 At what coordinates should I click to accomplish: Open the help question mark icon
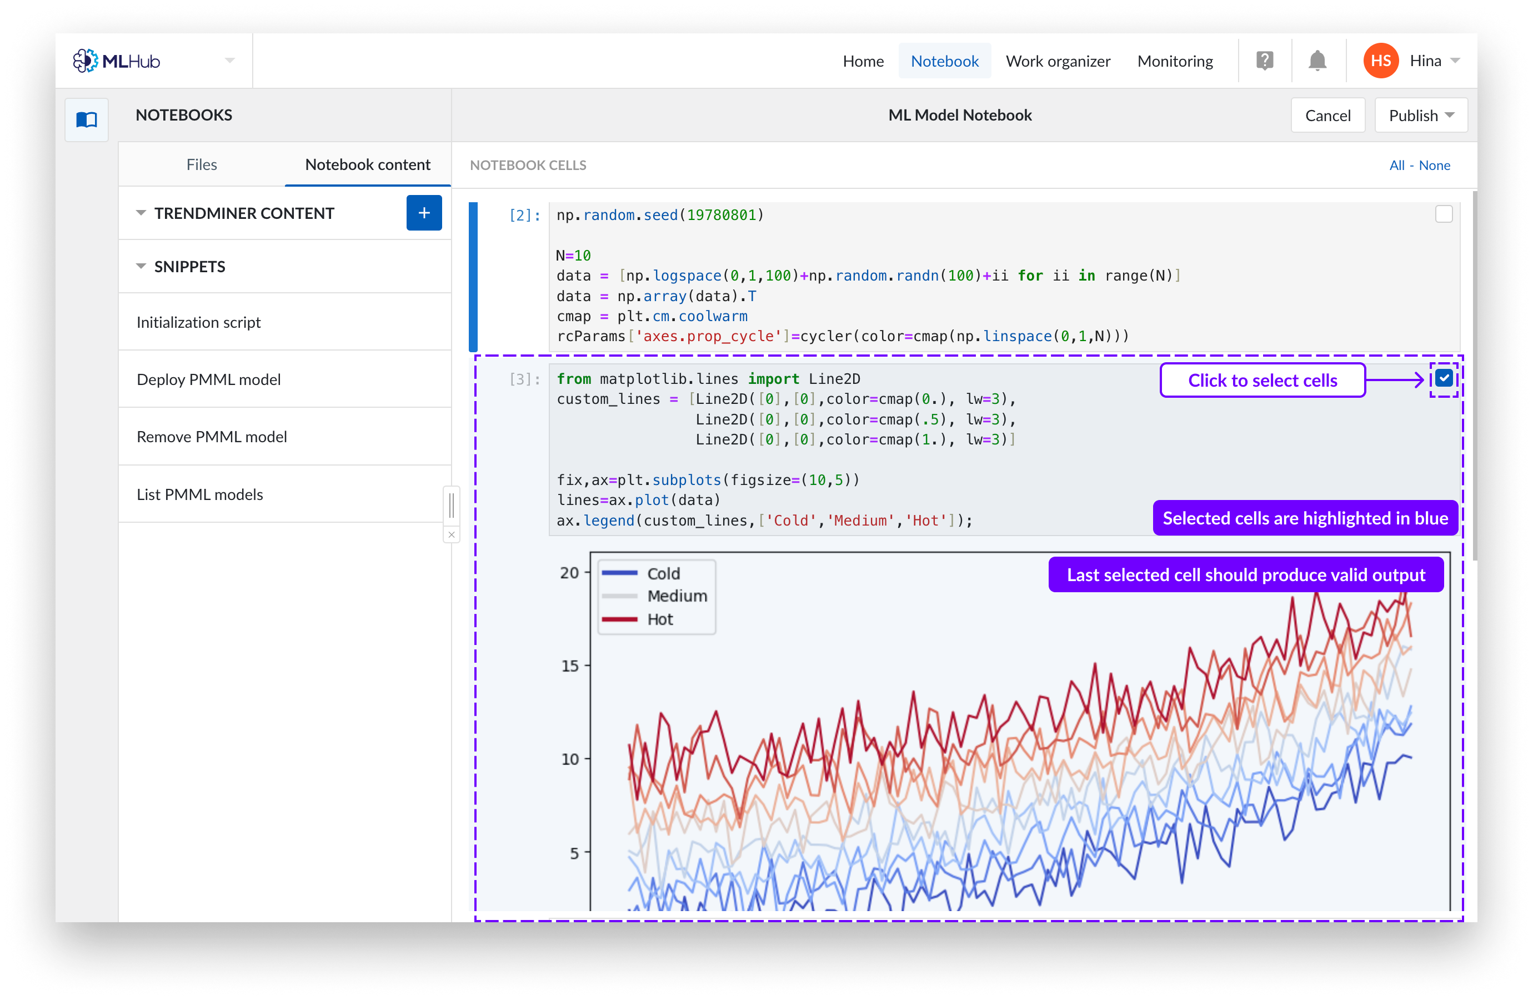pos(1264,61)
